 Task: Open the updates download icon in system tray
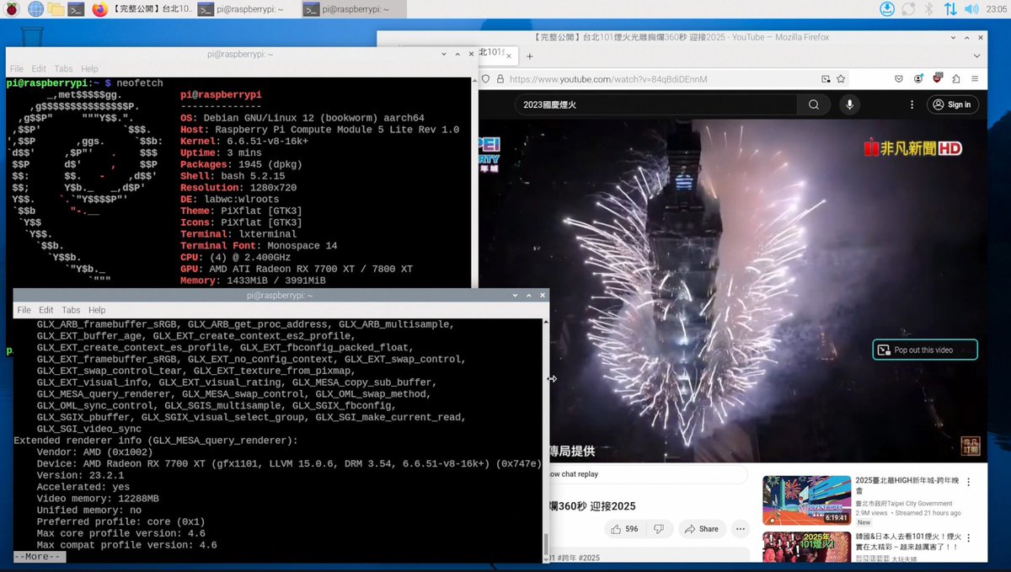(x=887, y=9)
